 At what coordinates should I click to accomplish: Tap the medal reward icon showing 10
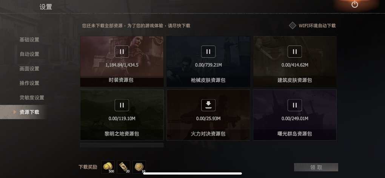[139, 167]
